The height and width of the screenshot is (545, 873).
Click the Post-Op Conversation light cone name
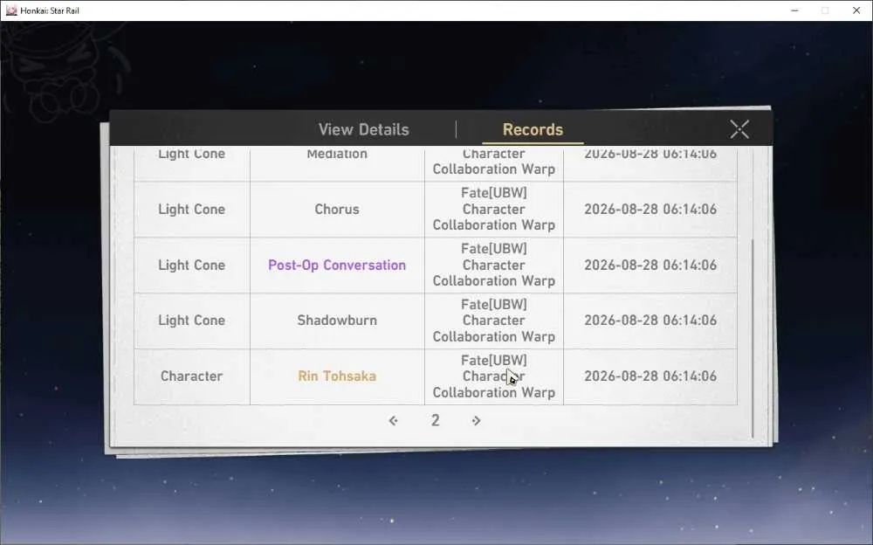(x=337, y=266)
